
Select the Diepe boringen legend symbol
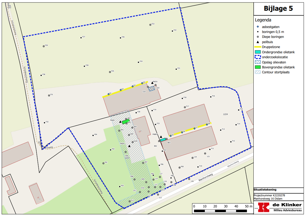coord(258,37)
